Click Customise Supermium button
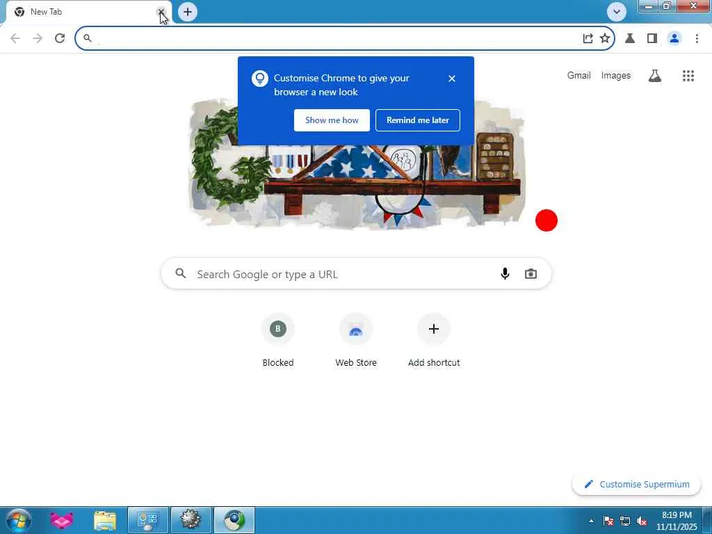The width and height of the screenshot is (712, 534). pos(636,485)
